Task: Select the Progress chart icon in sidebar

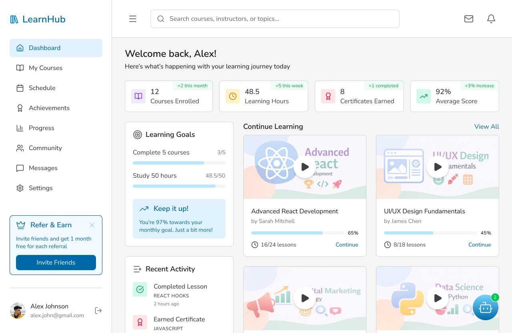Action: point(20,128)
